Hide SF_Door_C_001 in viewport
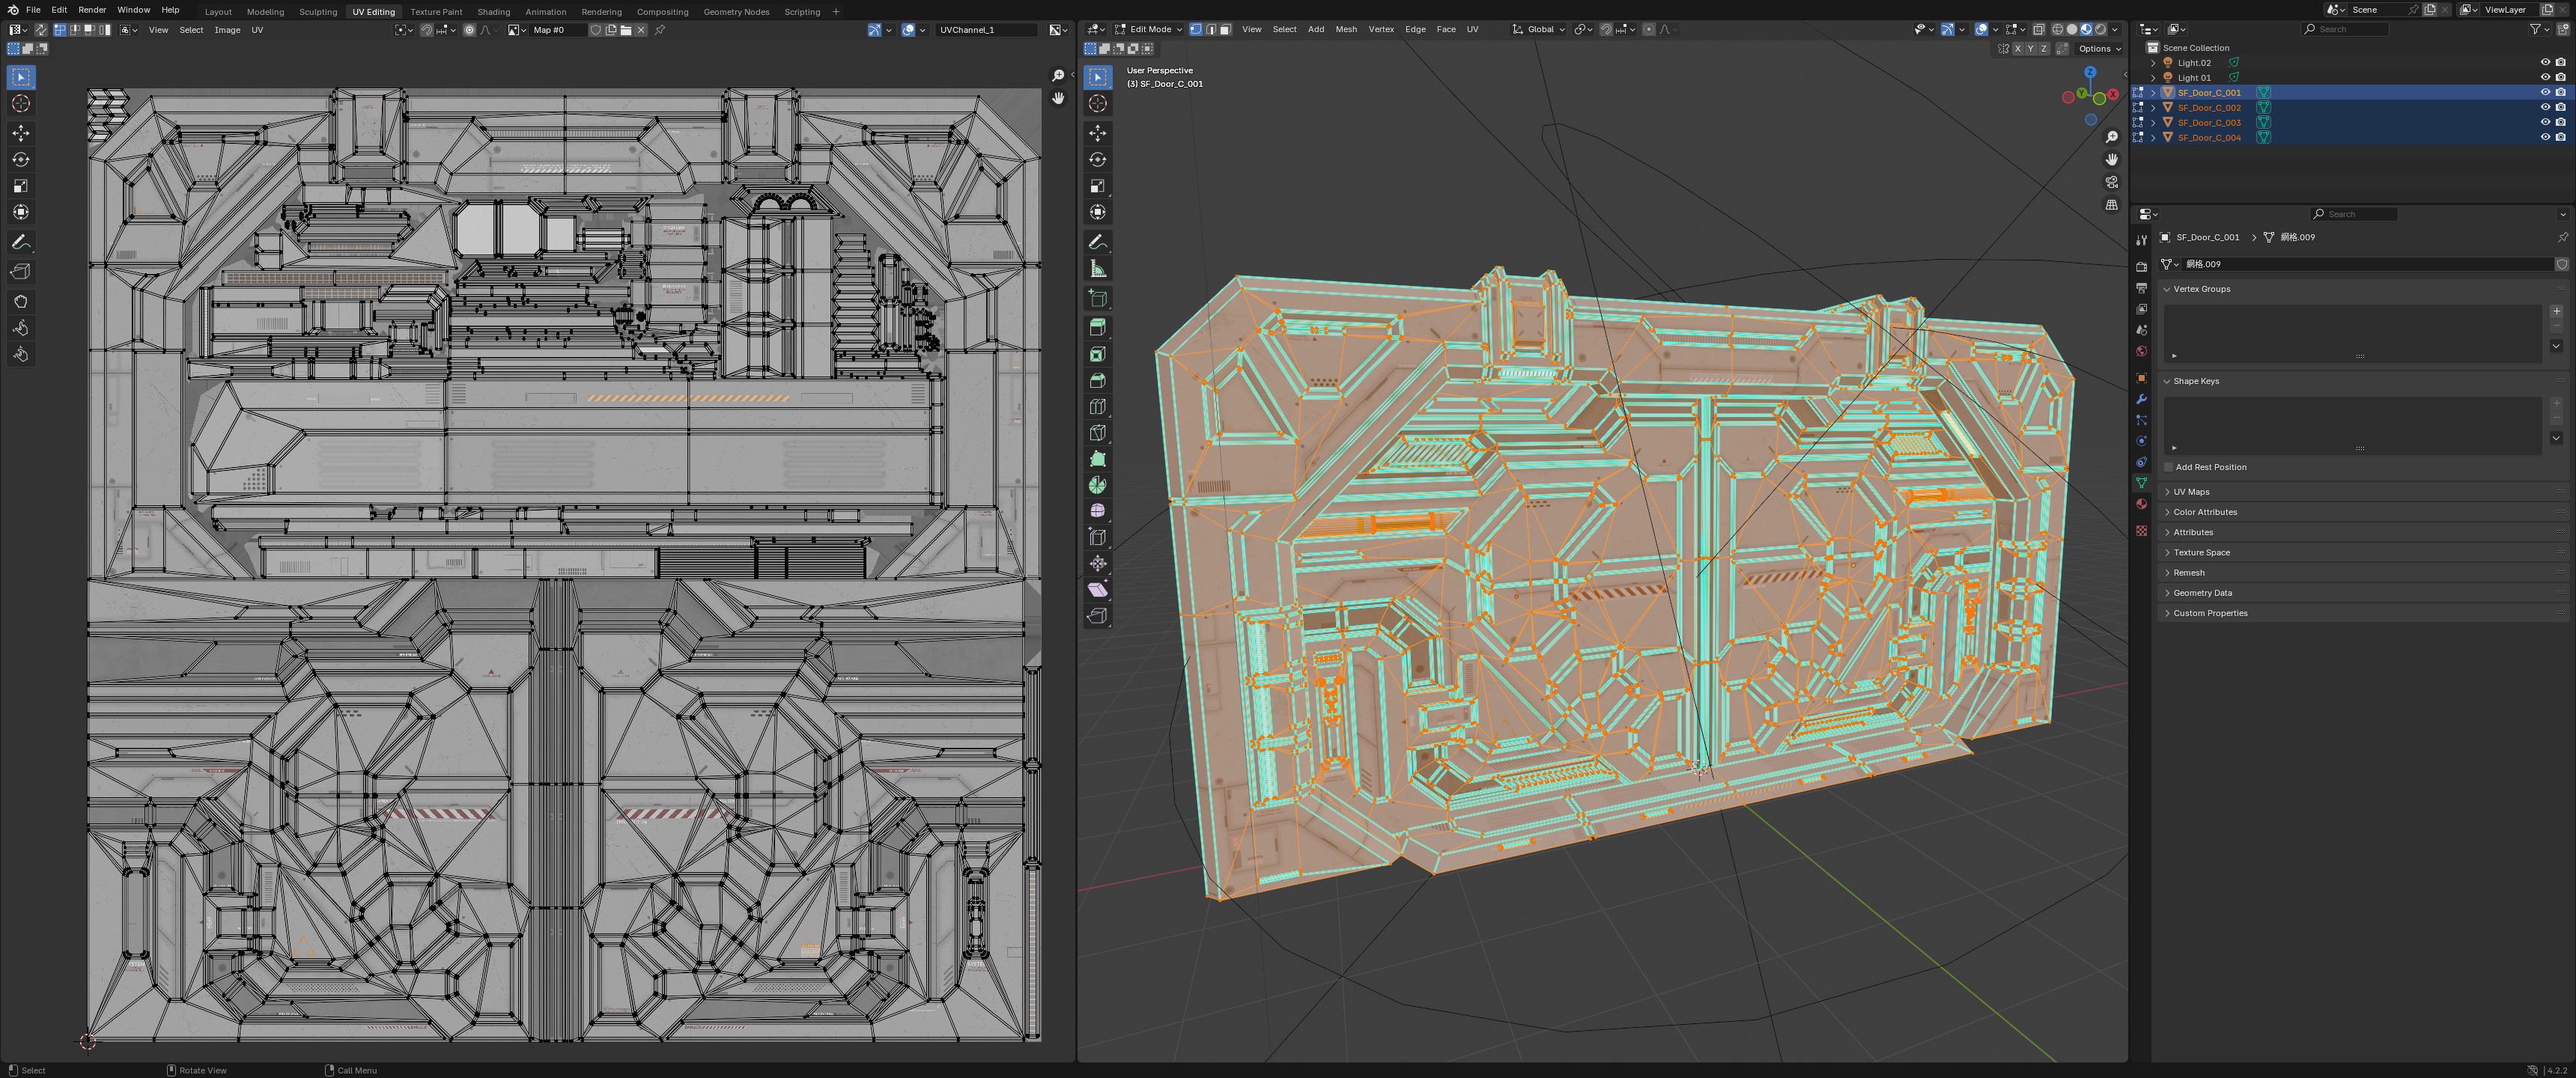This screenshot has width=2576, height=1078. coord(2545,92)
